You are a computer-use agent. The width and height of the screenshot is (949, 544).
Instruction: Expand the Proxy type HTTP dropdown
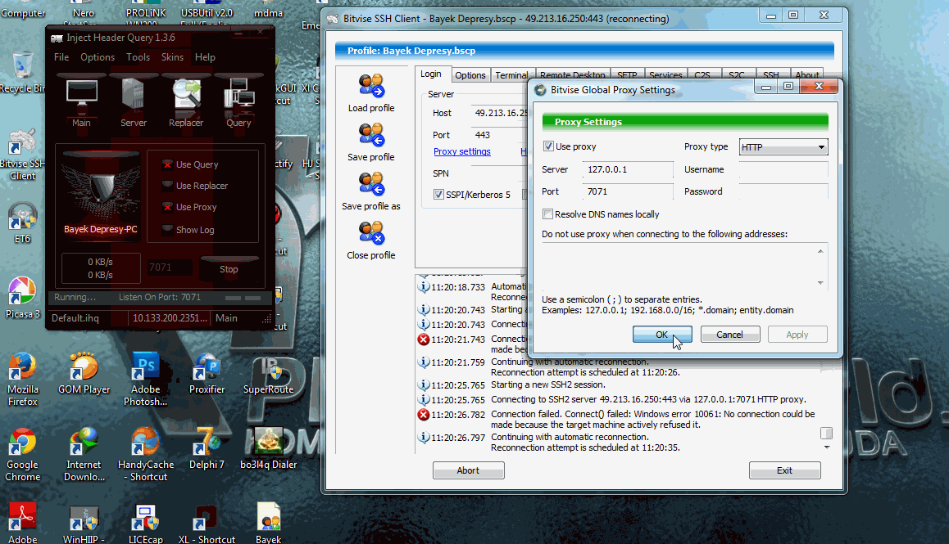point(783,147)
